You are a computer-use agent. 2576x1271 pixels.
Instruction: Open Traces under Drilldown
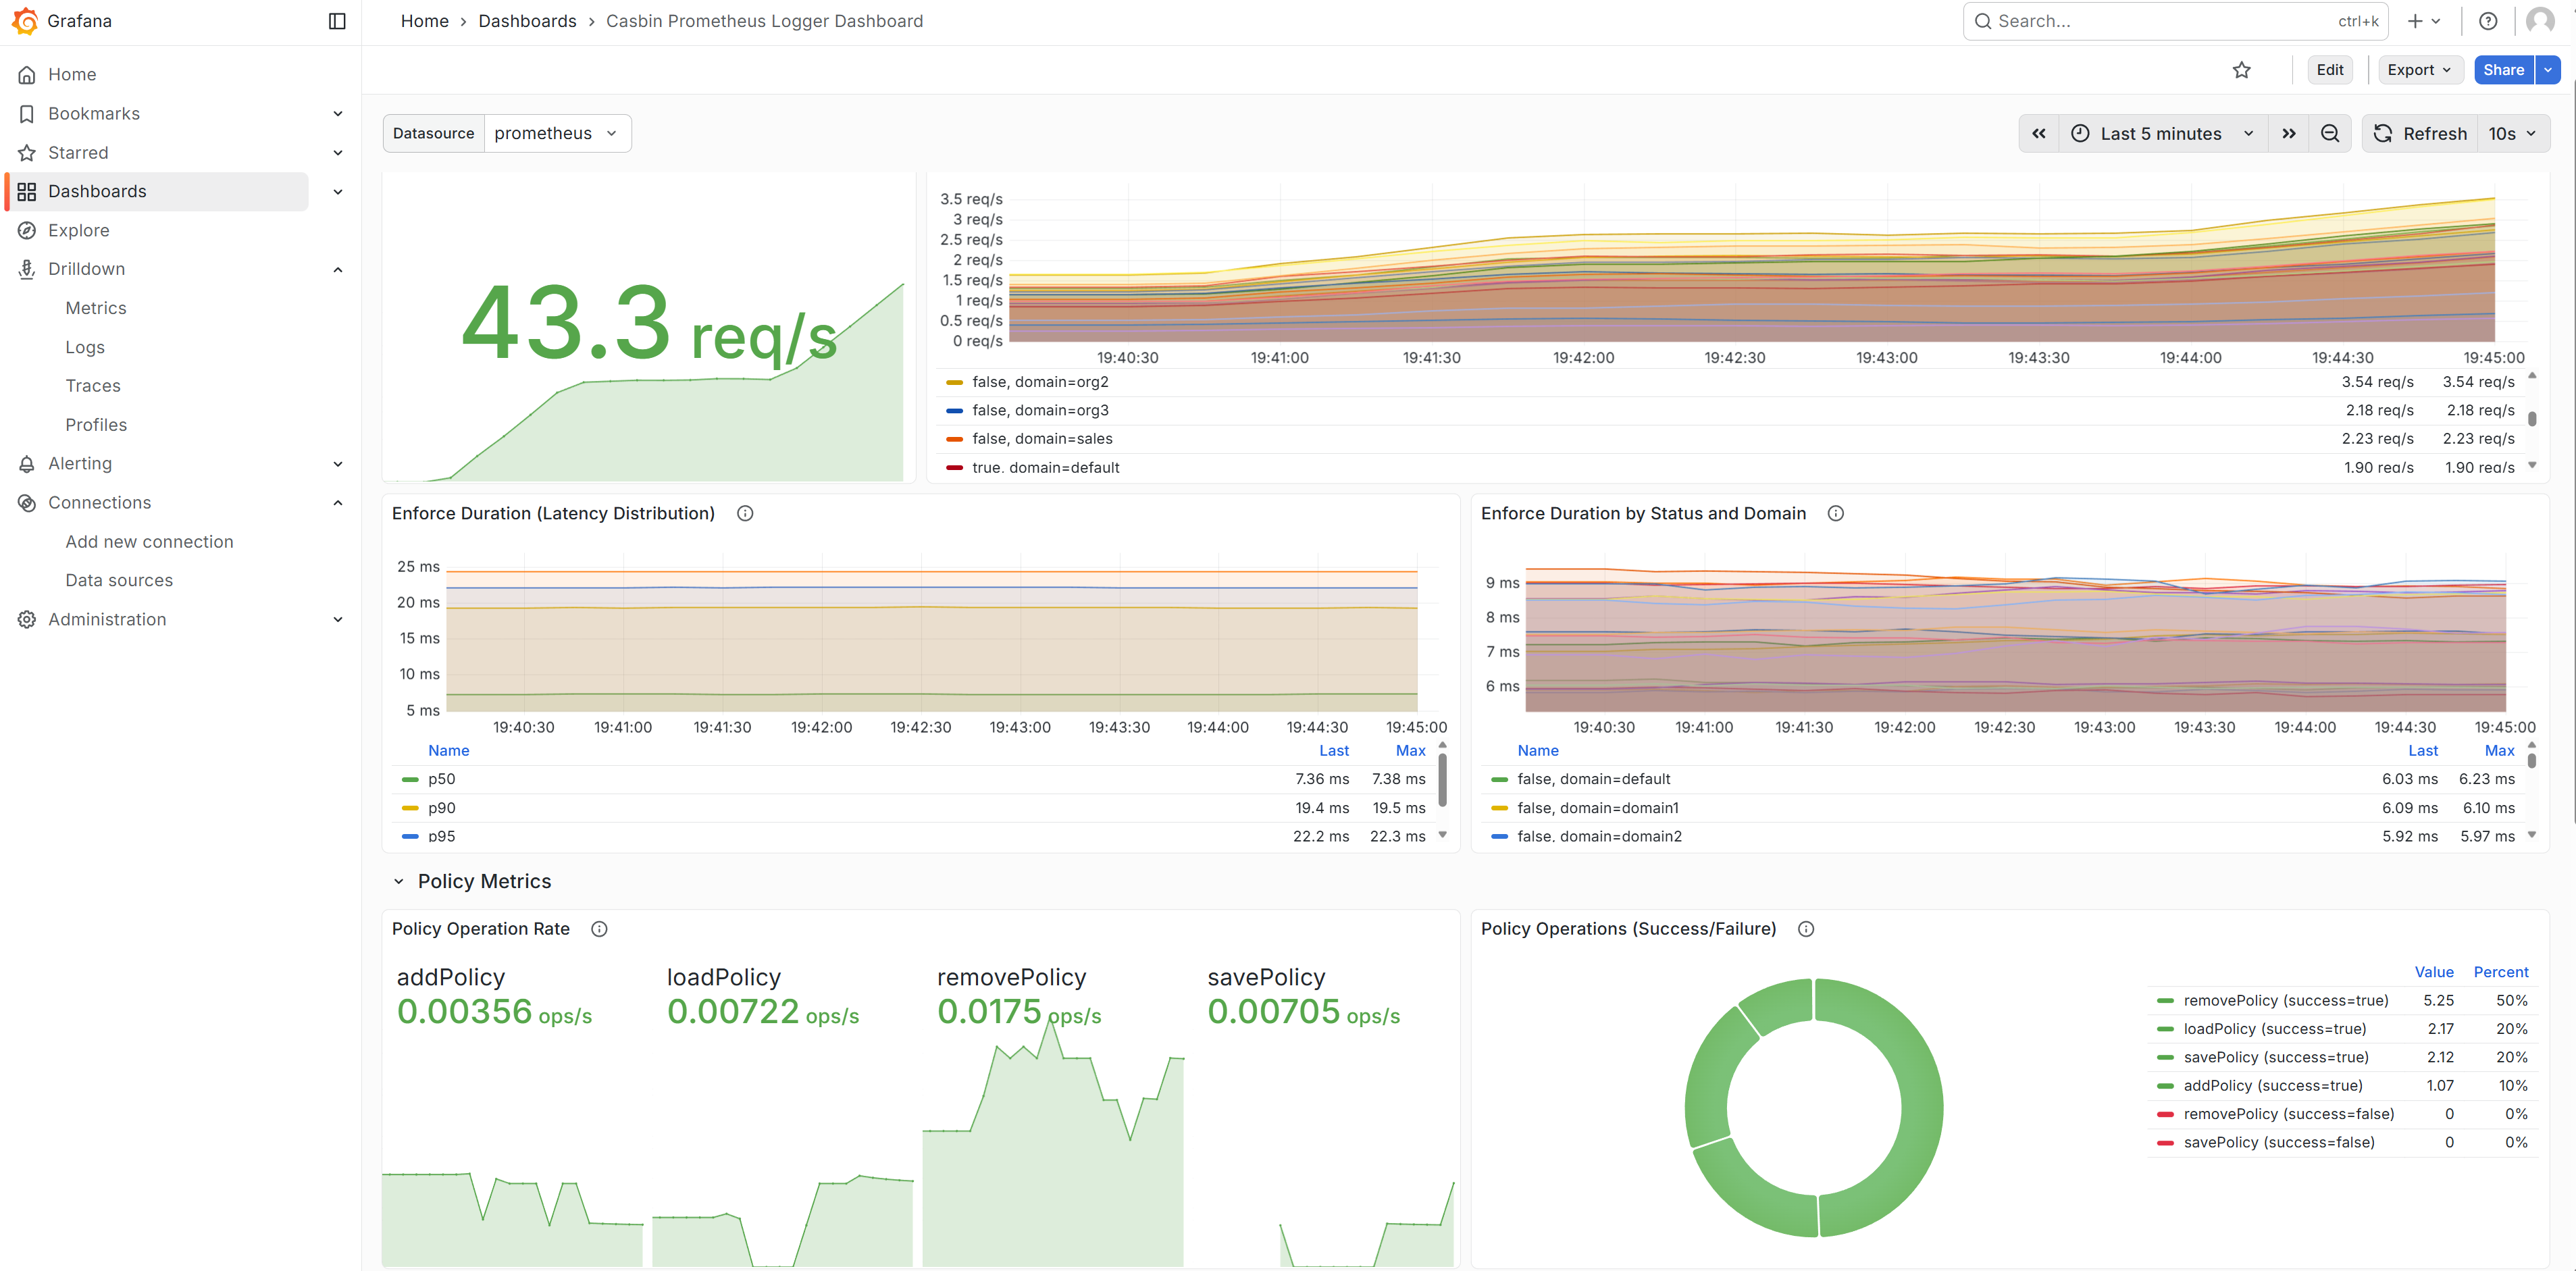[x=93, y=386]
